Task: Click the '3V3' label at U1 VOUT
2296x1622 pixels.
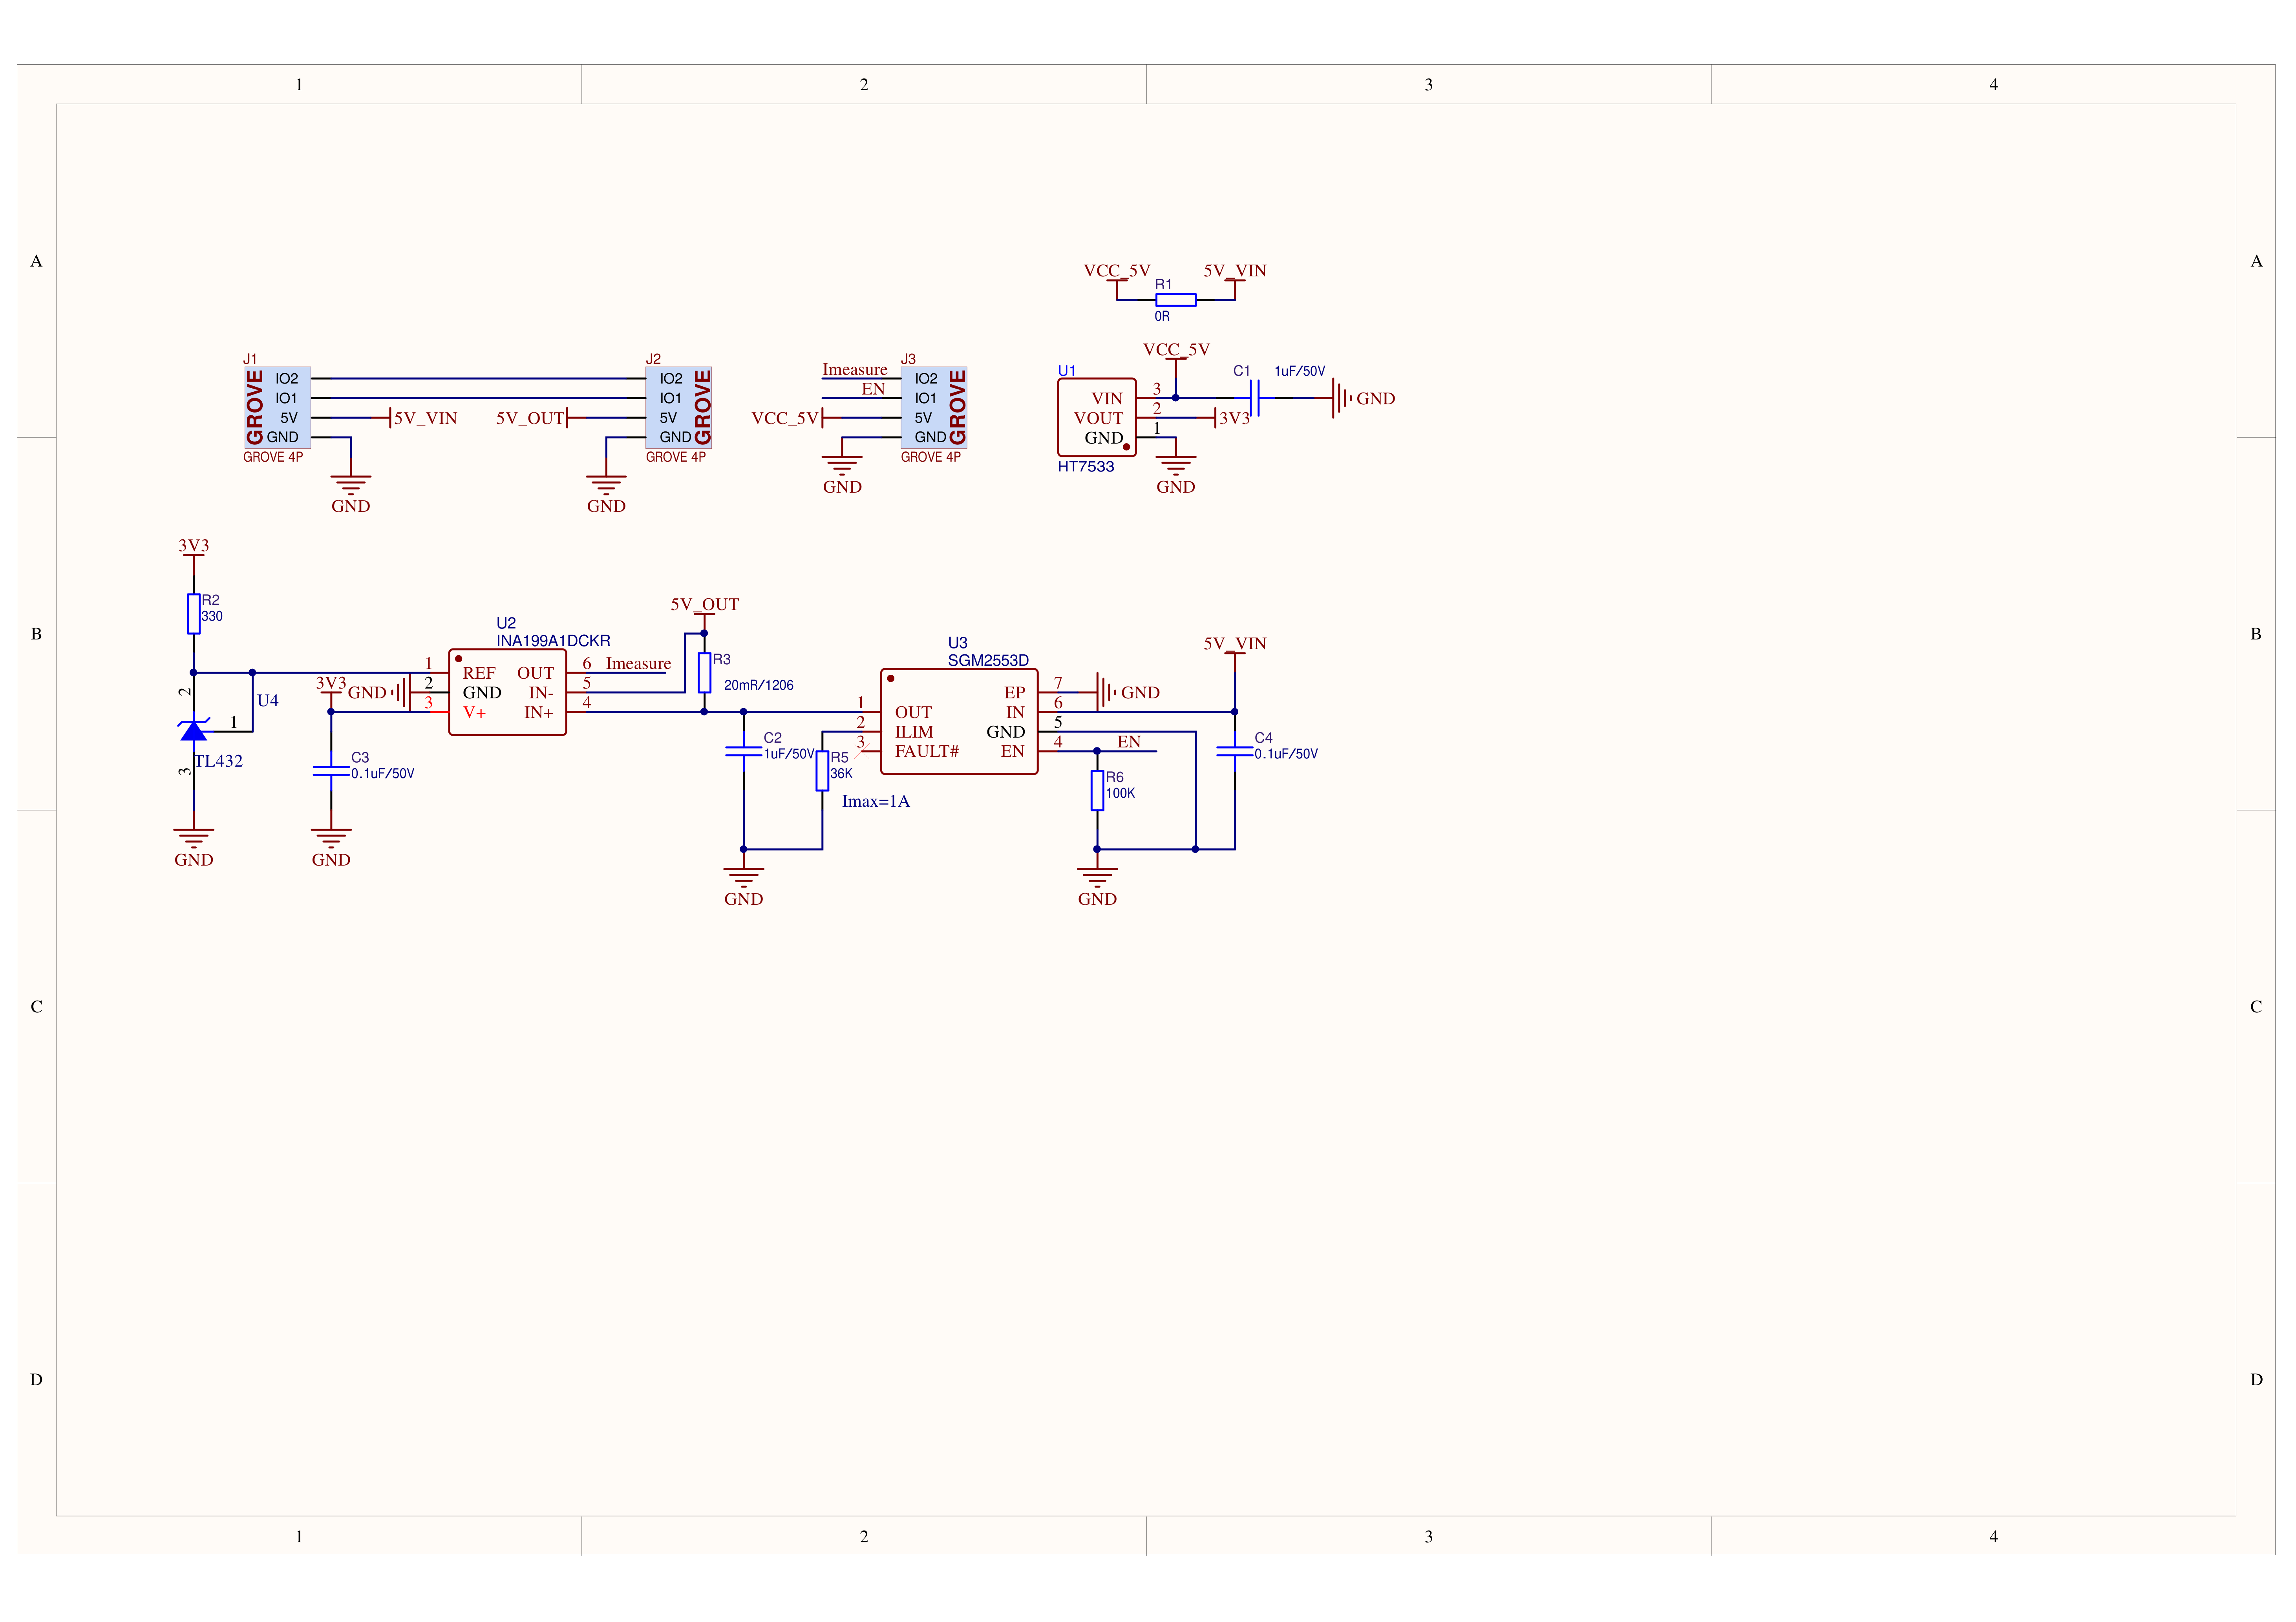Action: [1235, 418]
